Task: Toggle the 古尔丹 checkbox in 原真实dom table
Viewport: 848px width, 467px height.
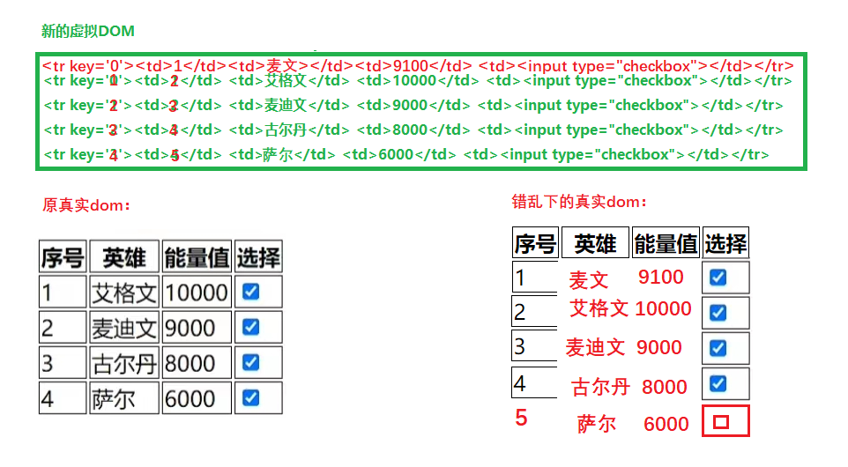Action: pyautogui.click(x=250, y=363)
